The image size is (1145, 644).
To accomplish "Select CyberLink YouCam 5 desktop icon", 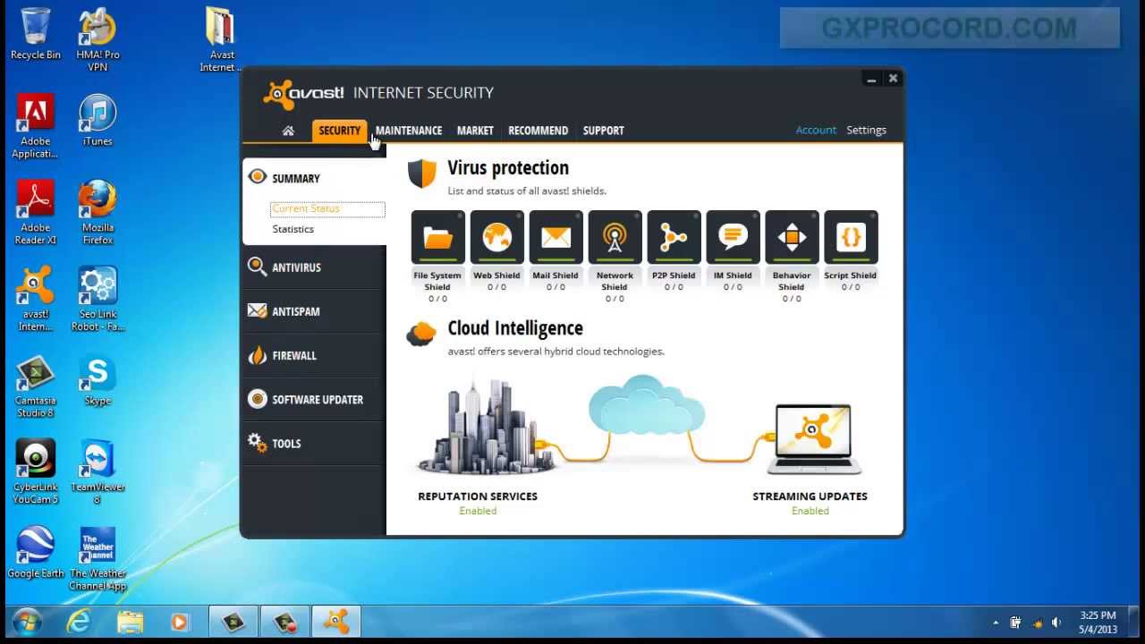I will pos(36,472).
